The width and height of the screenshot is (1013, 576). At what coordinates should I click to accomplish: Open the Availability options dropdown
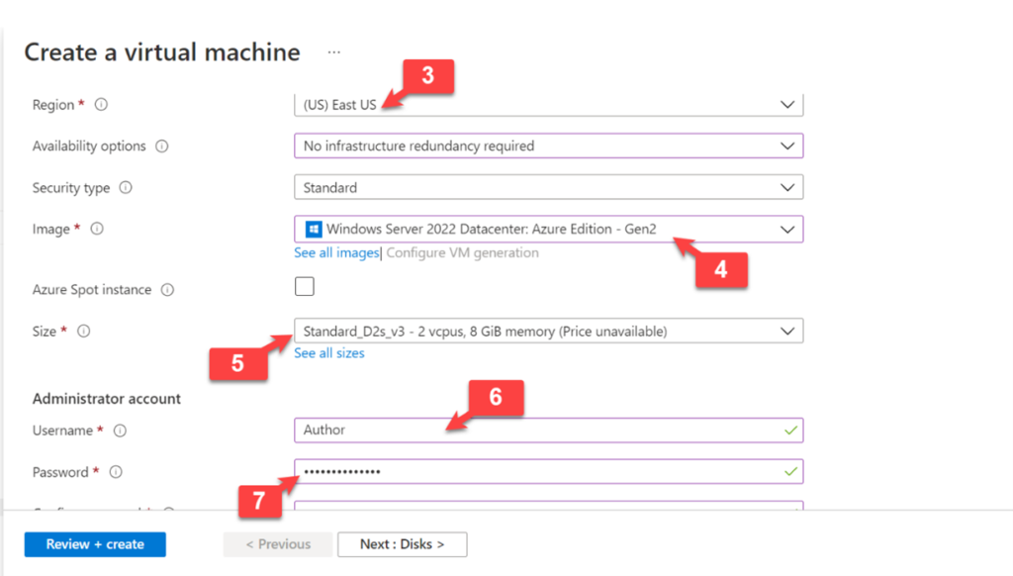(x=548, y=146)
